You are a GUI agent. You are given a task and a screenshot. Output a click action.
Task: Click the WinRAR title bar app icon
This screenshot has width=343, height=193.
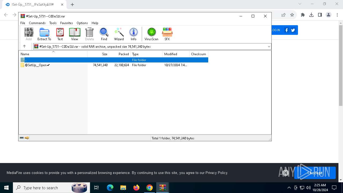pyautogui.click(x=23, y=16)
